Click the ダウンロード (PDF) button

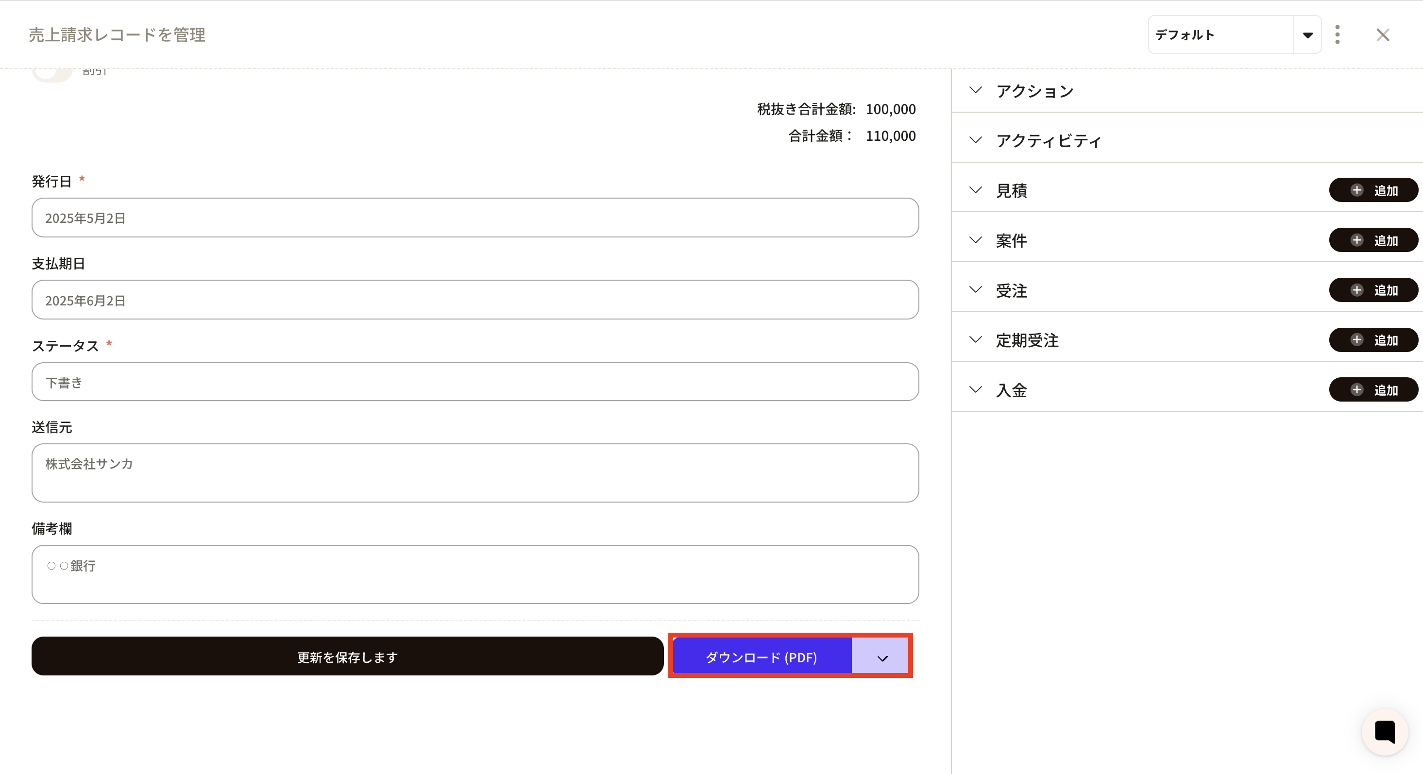click(762, 657)
